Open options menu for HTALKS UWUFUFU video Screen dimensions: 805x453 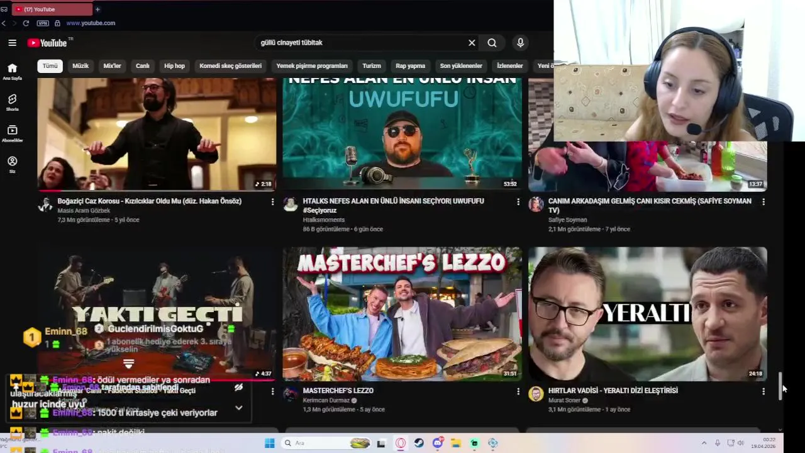tap(518, 202)
